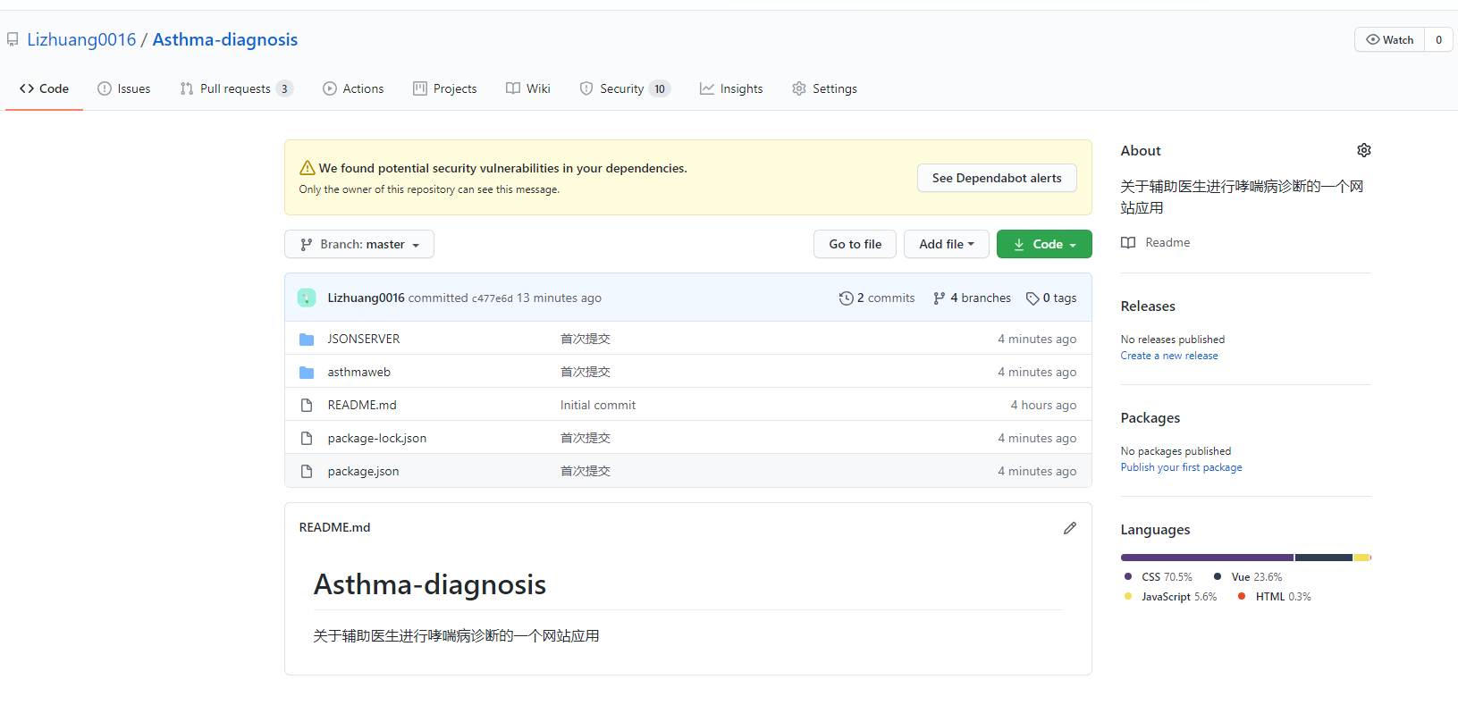Screen dimensions: 1458x705
Task: Open the Branch: master dropdown
Action: [x=359, y=244]
